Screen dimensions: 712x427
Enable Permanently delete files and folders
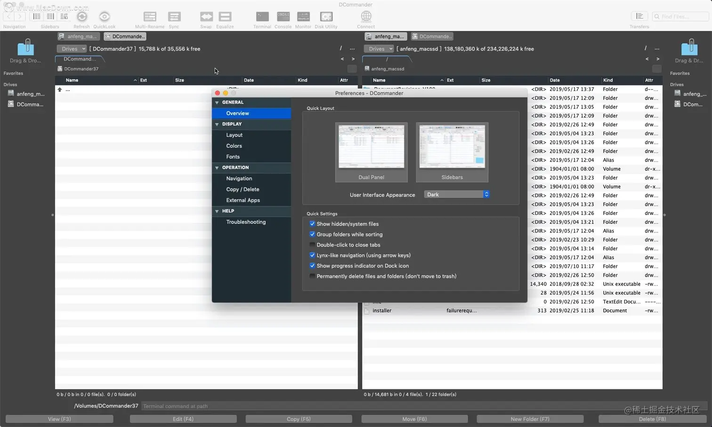[x=312, y=276]
